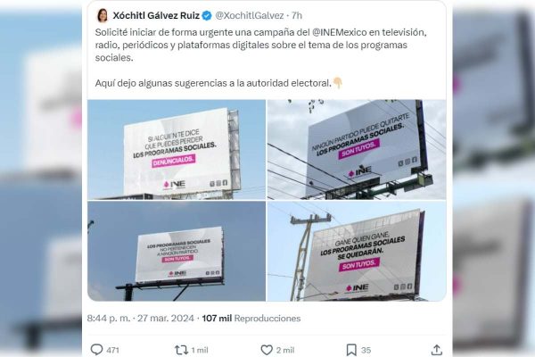Viewport: 535px width, 357px height.
Task: Open the @INEMexico mention link
Action: [x=340, y=32]
